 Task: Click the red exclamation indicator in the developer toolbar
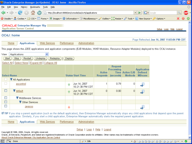click(x=183, y=18)
